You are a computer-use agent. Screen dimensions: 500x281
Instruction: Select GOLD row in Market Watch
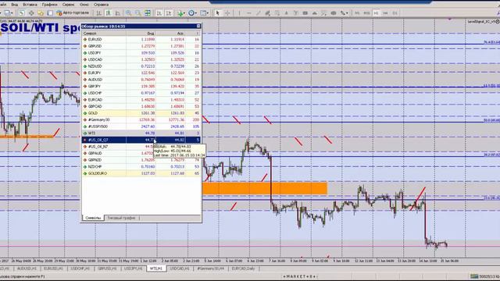141,113
